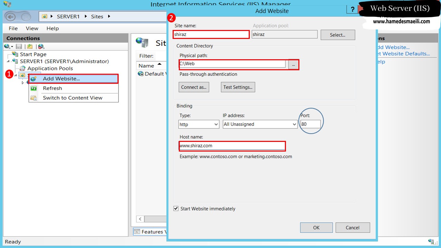
Task: Click the Select application pool button
Action: (x=338, y=35)
